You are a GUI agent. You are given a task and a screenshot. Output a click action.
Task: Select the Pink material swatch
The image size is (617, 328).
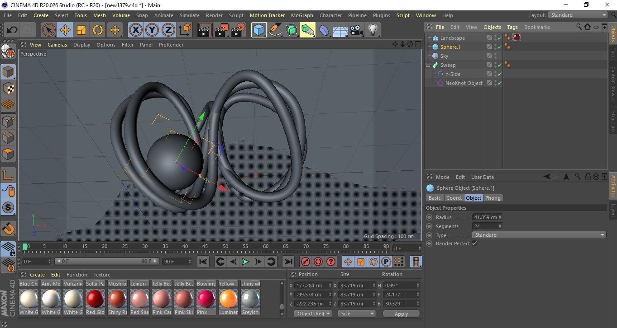[206, 299]
